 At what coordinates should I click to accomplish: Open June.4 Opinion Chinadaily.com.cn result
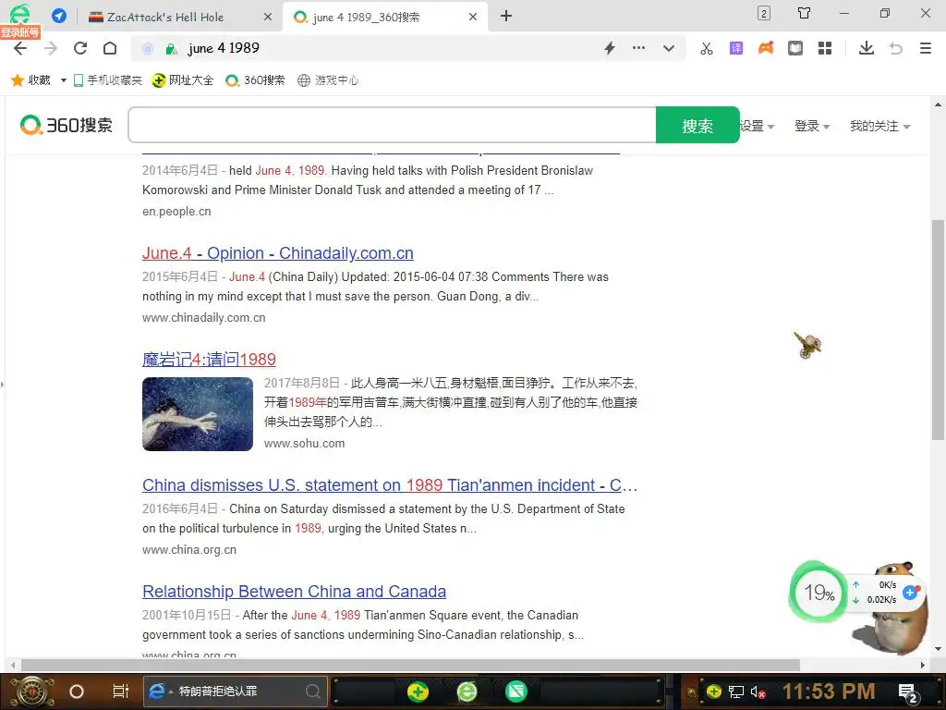(x=277, y=253)
